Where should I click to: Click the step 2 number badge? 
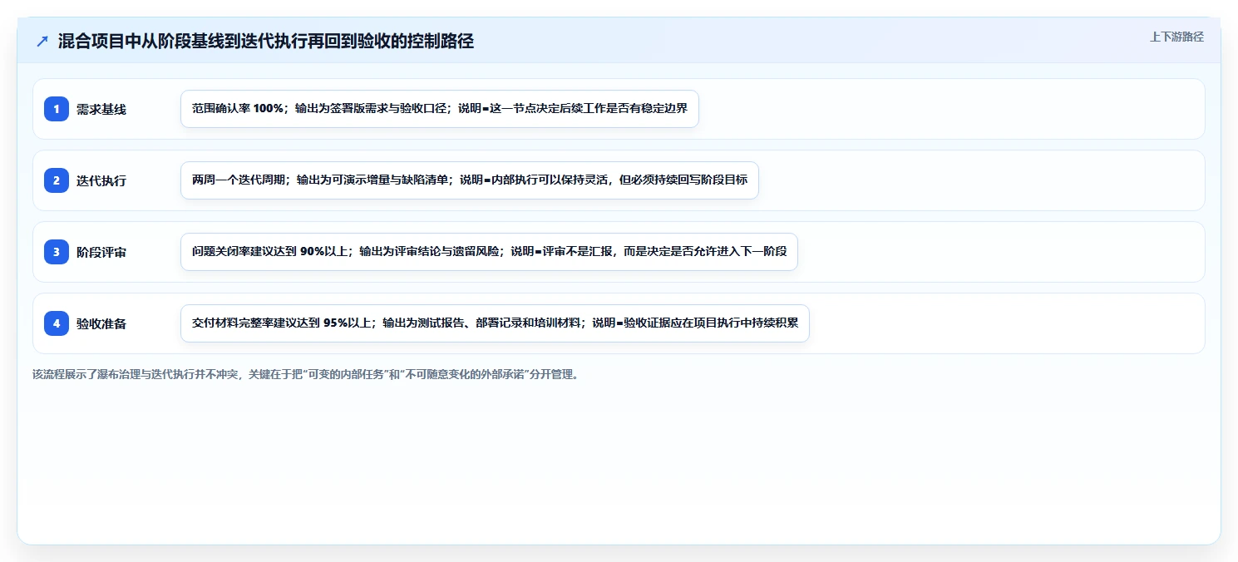coord(57,180)
